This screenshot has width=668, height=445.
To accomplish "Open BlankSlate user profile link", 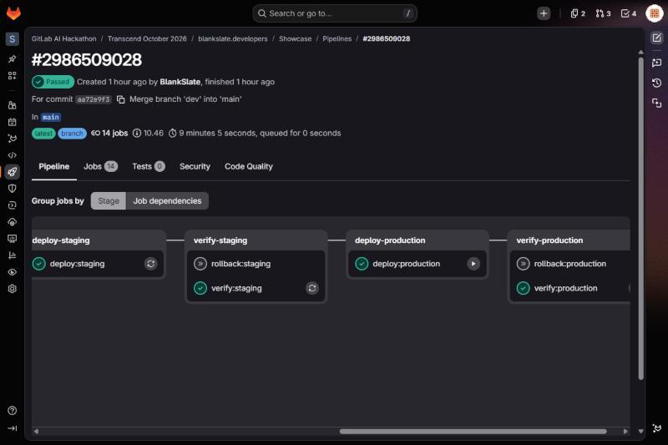I will (x=180, y=82).
